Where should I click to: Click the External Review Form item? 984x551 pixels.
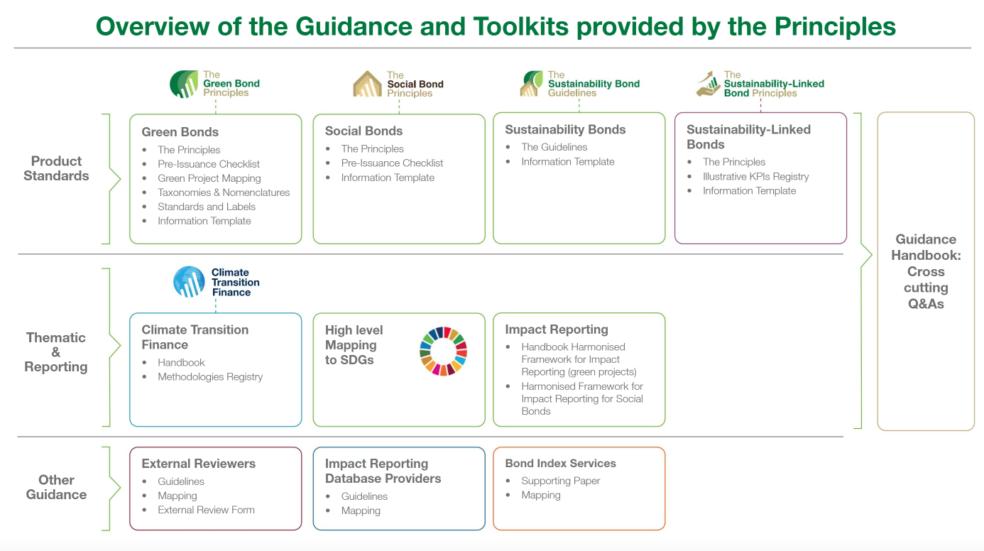206,510
